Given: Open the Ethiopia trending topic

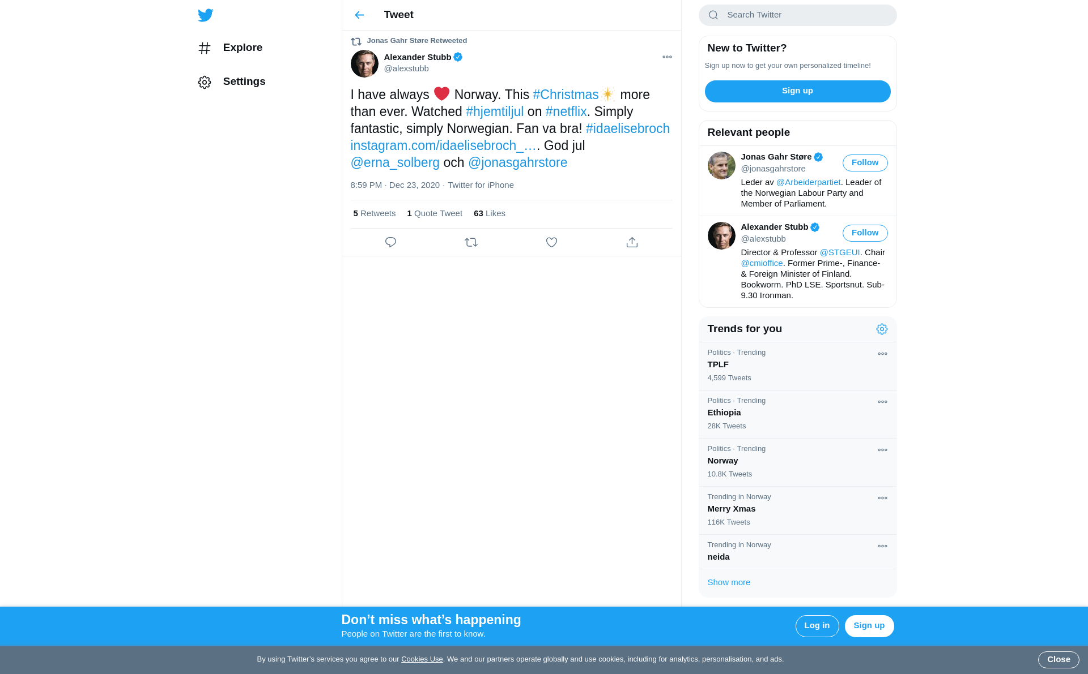Looking at the screenshot, I should pyautogui.click(x=797, y=414).
